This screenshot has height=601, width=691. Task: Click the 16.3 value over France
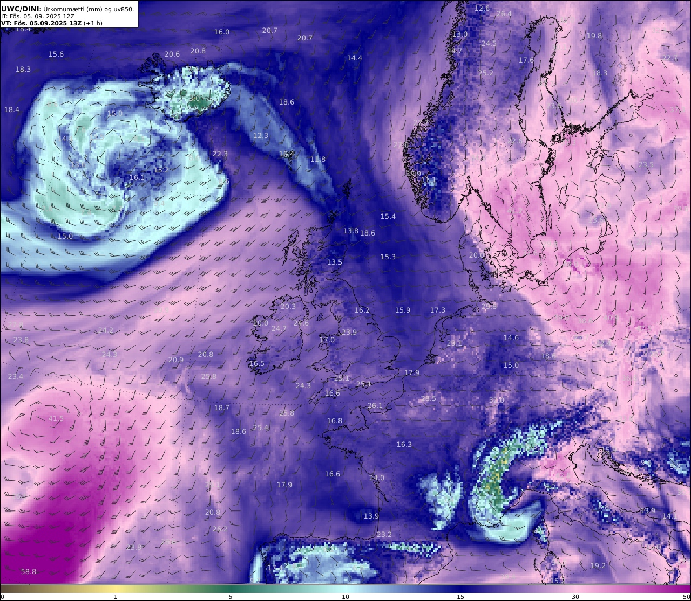pyautogui.click(x=404, y=444)
